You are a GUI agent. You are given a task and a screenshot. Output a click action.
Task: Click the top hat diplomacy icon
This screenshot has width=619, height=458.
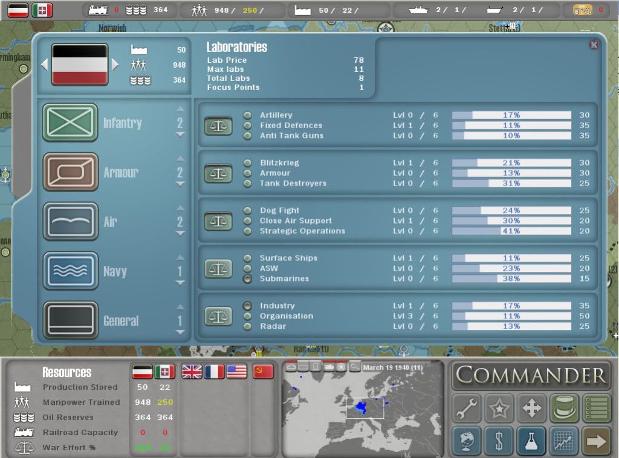click(x=564, y=408)
